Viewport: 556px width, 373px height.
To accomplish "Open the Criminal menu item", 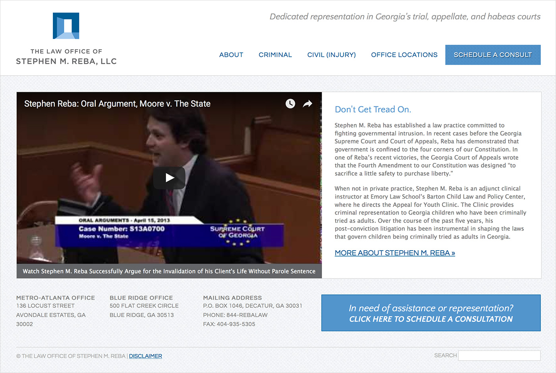I will [275, 55].
